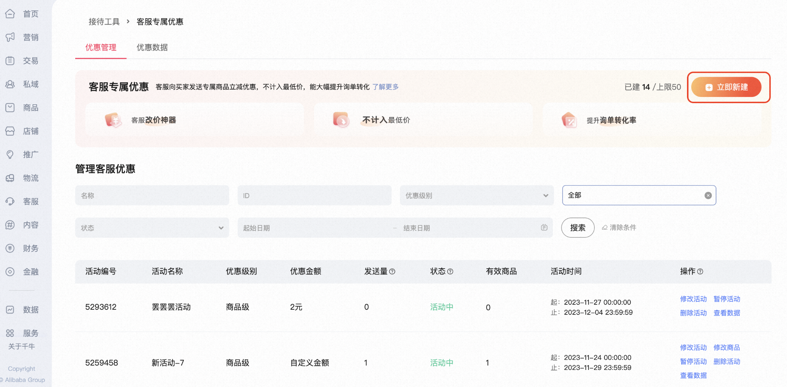Open the 营销 megaphone icon in sidebar
The image size is (787, 387).
pyautogui.click(x=10, y=37)
